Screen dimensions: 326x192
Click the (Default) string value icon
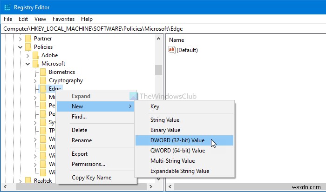click(x=172, y=50)
